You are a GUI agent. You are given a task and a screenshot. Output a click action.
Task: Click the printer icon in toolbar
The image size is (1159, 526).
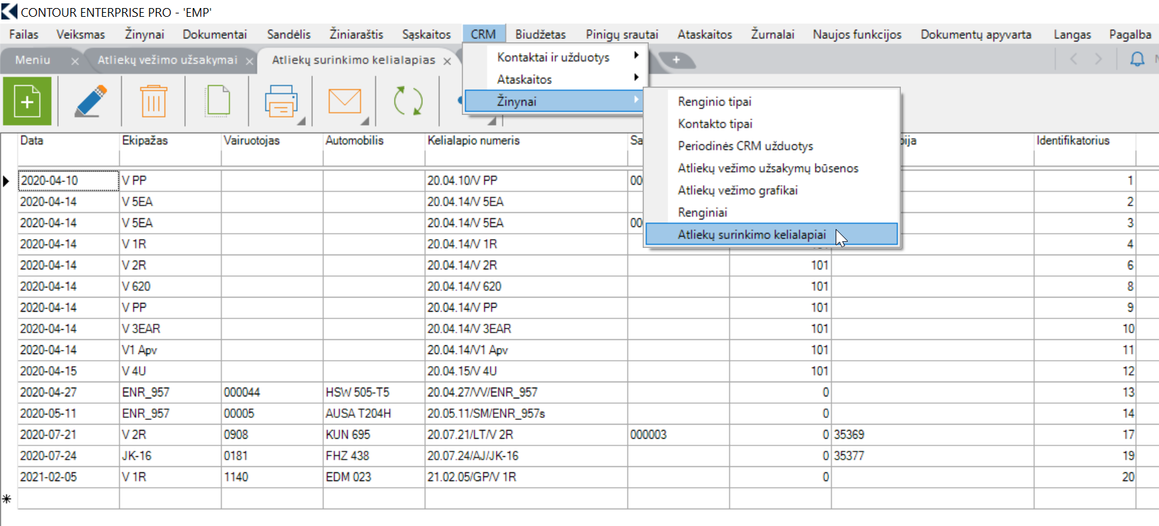point(280,101)
